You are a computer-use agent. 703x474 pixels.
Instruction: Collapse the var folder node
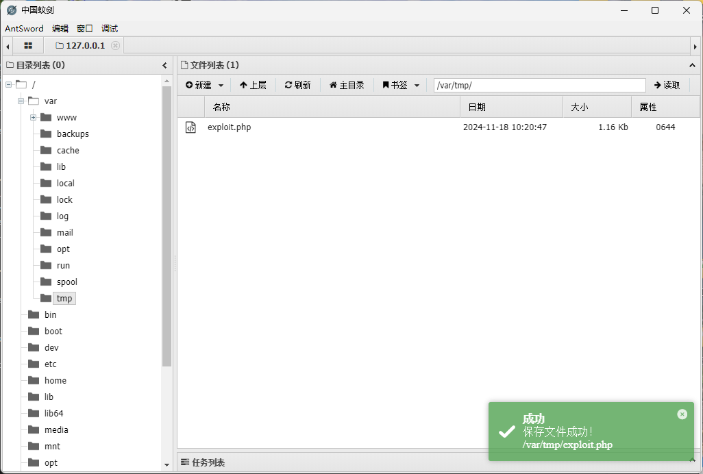pos(21,101)
